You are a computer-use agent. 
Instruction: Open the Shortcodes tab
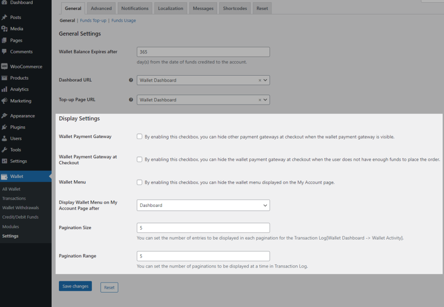coord(235,8)
